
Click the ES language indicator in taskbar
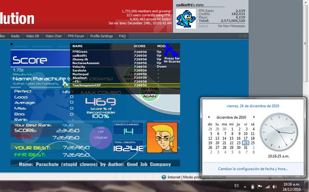236,186
